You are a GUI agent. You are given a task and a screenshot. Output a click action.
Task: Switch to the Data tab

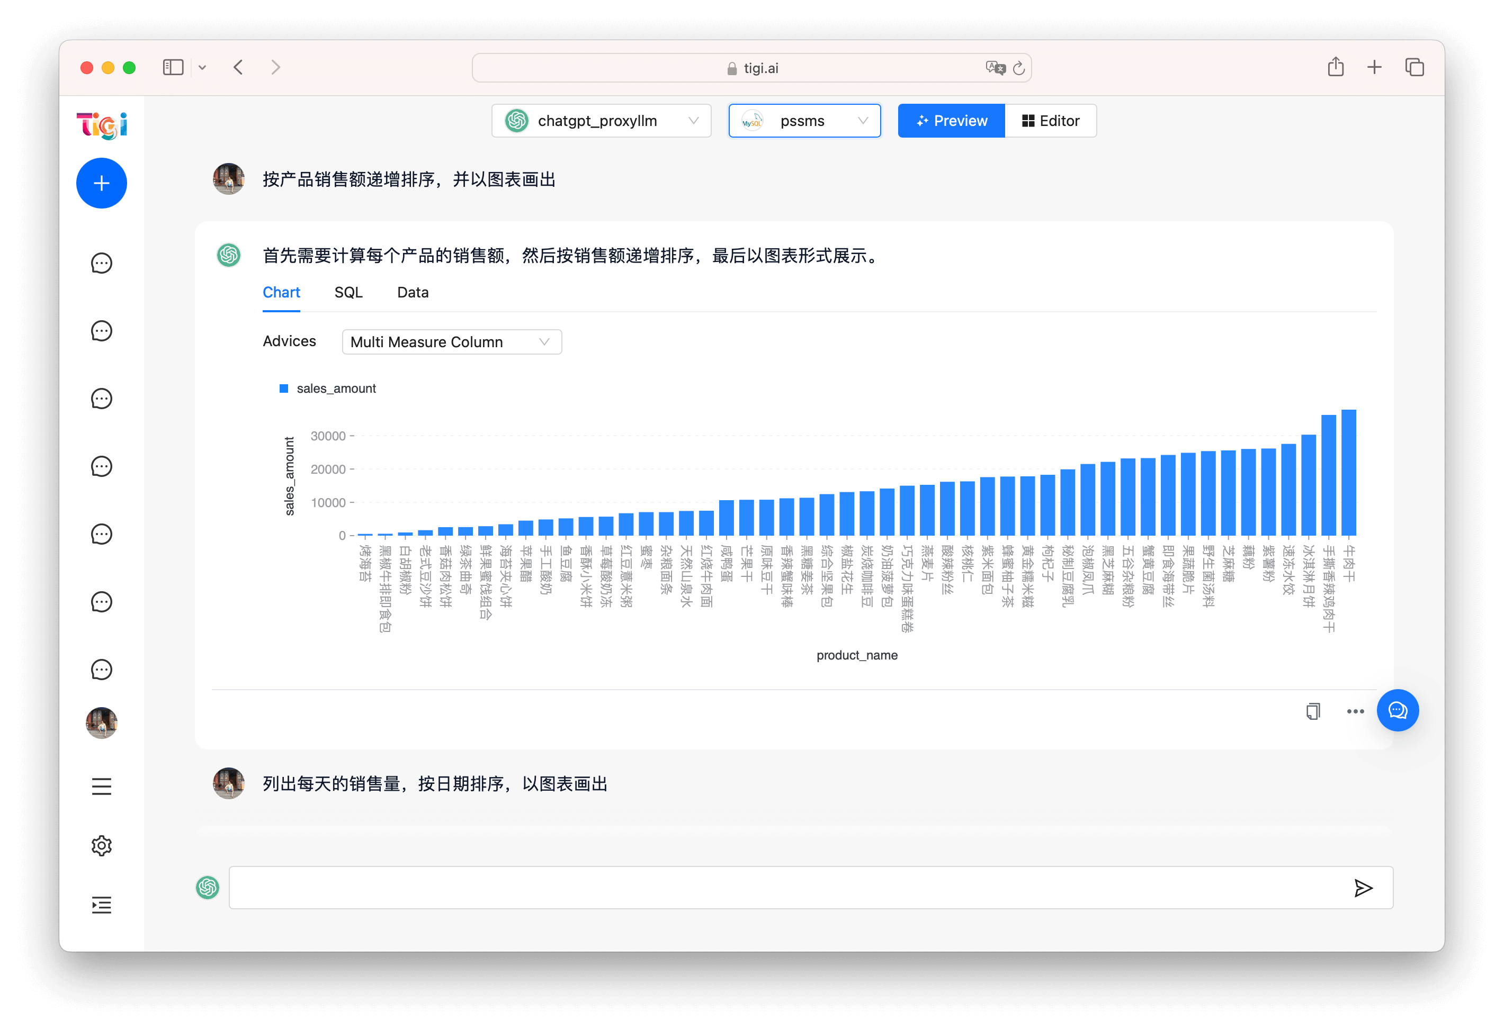click(412, 293)
